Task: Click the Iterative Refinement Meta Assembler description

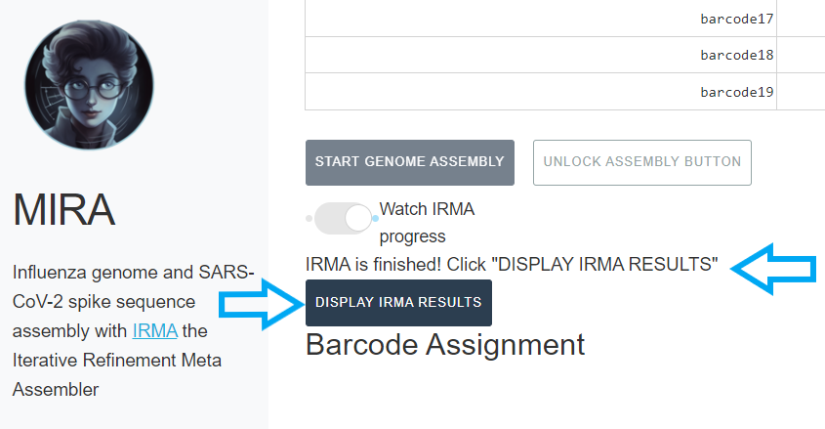Action: [x=116, y=374]
